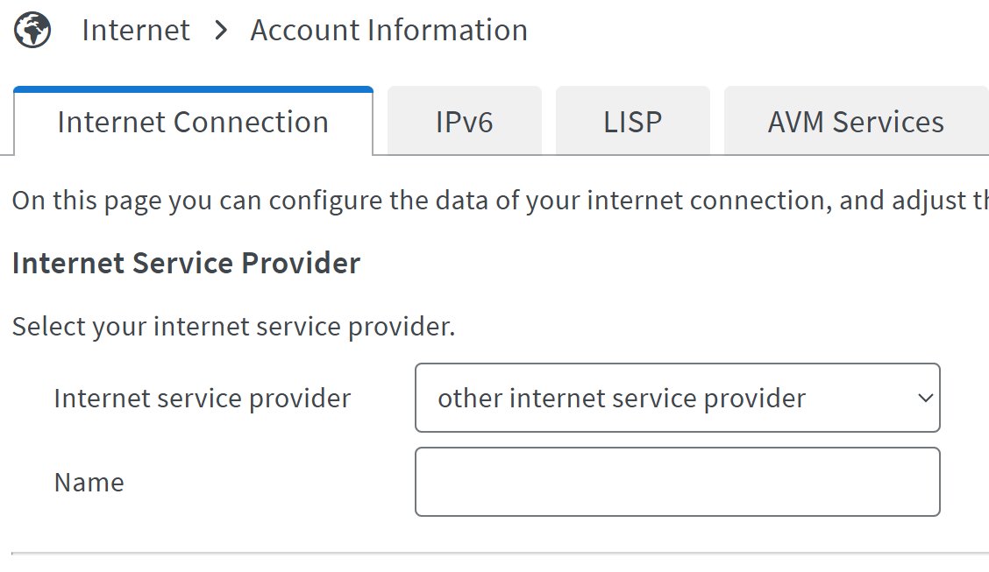This screenshot has width=989, height=572.
Task: Open the Internet service provider dropdown
Action: pyautogui.click(x=678, y=398)
